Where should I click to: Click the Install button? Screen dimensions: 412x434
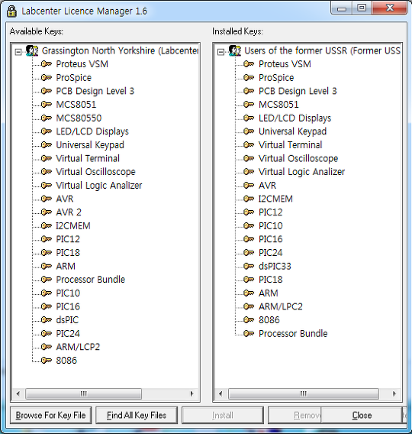pyautogui.click(x=223, y=415)
